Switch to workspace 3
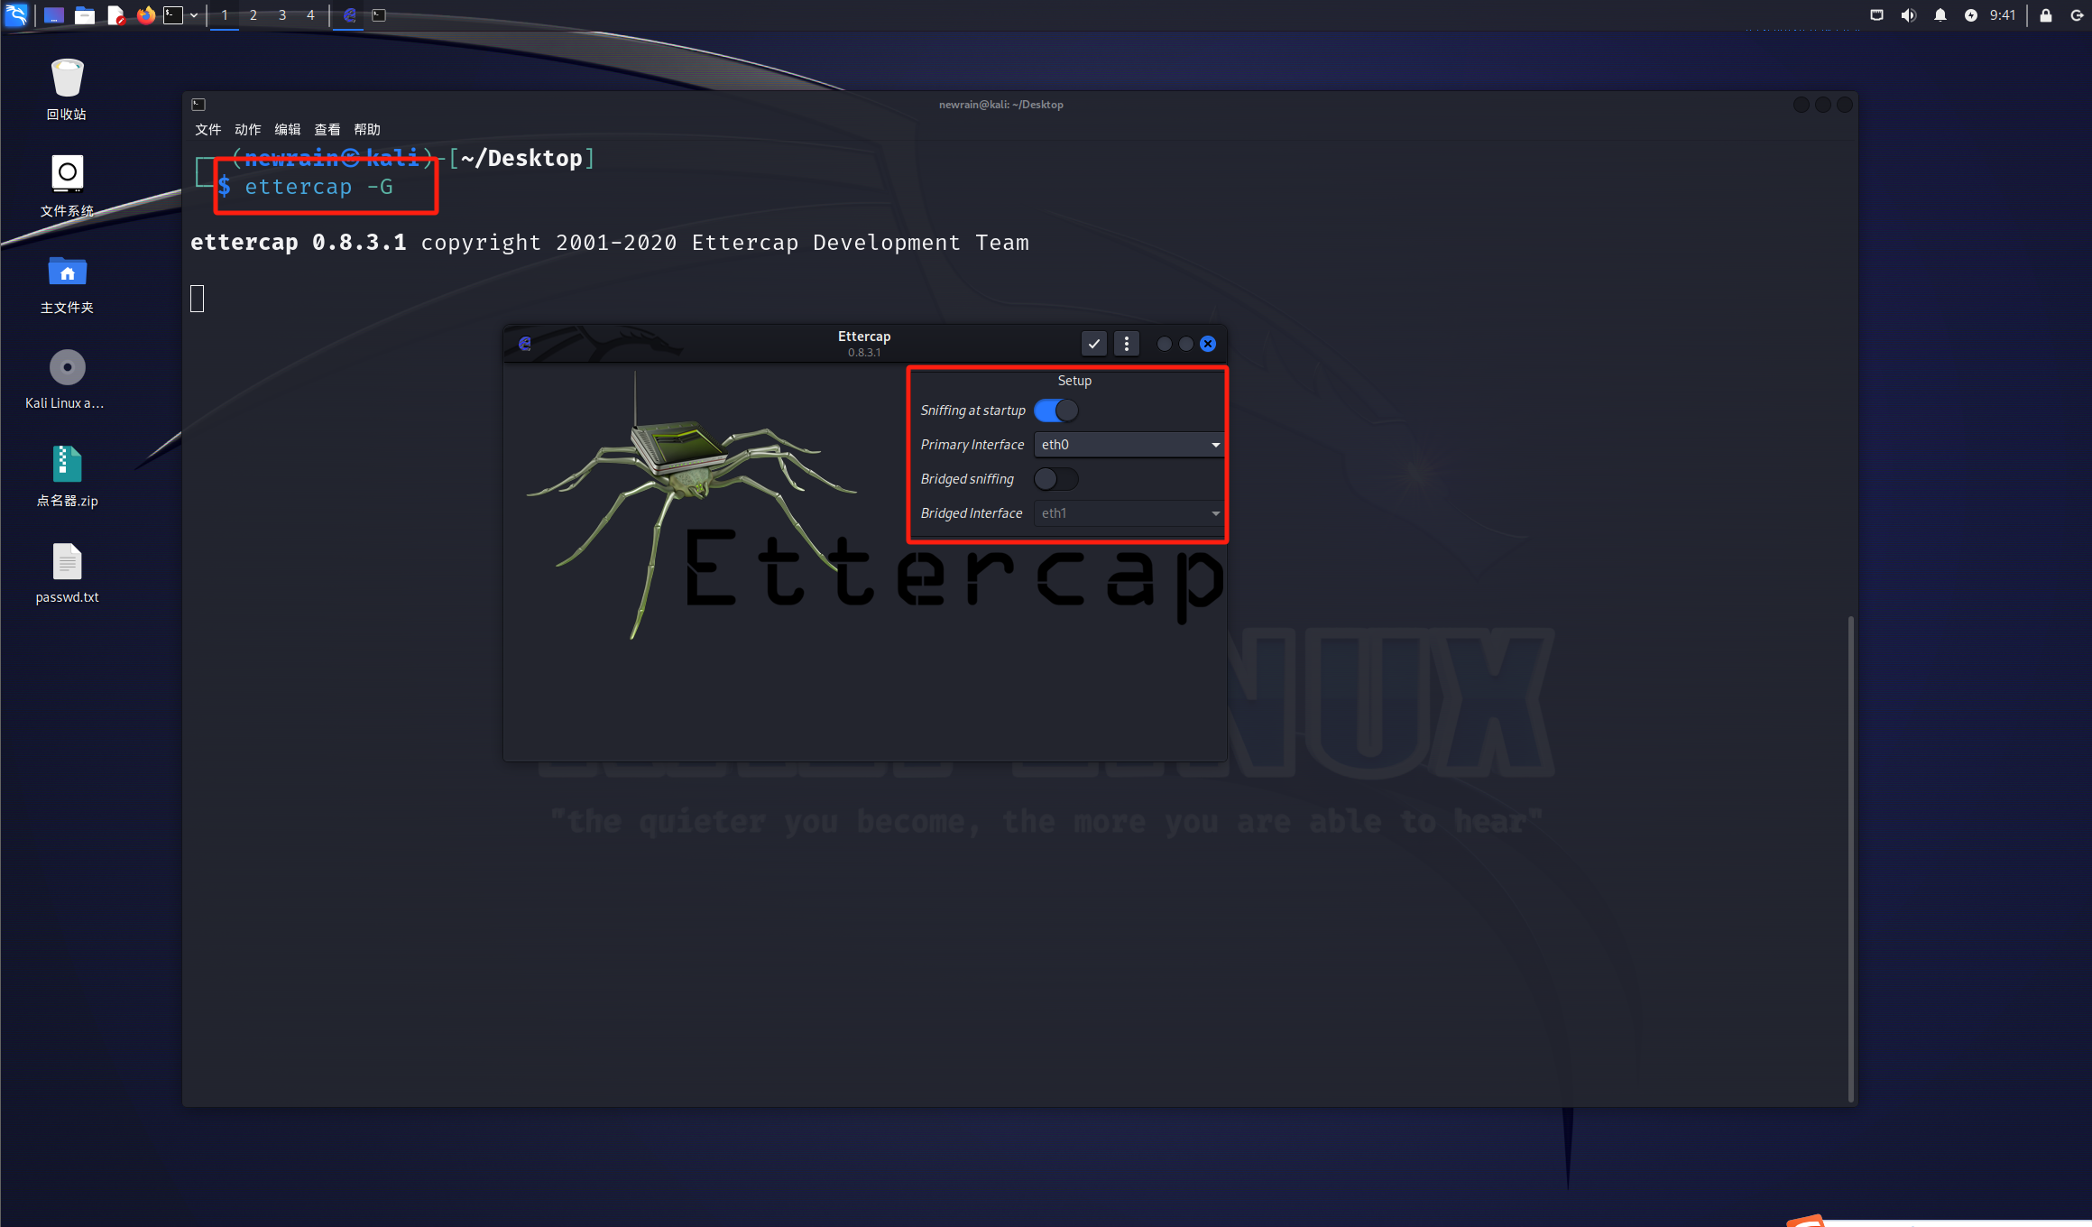 (x=282, y=15)
